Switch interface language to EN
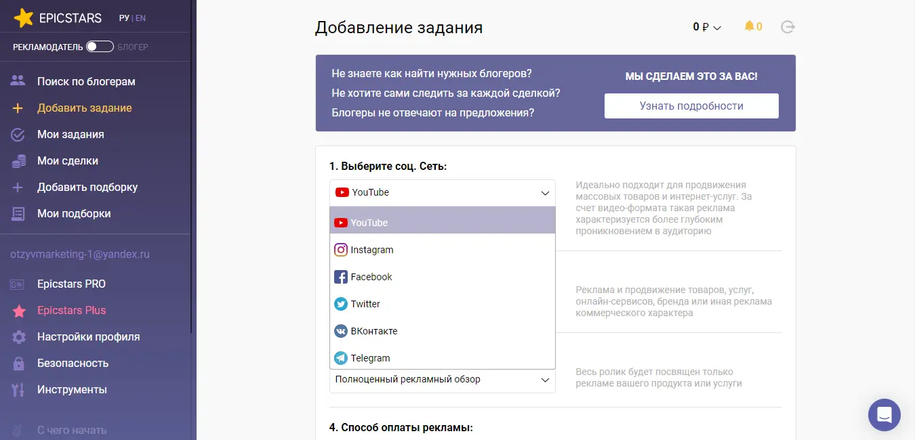This screenshot has width=915, height=440. (140, 18)
